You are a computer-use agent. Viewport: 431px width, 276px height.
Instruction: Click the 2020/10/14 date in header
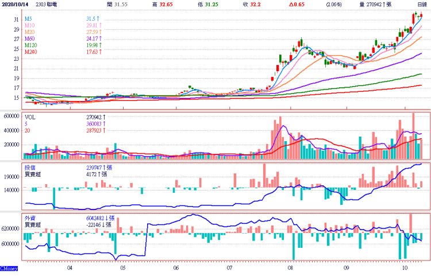click(16, 3)
